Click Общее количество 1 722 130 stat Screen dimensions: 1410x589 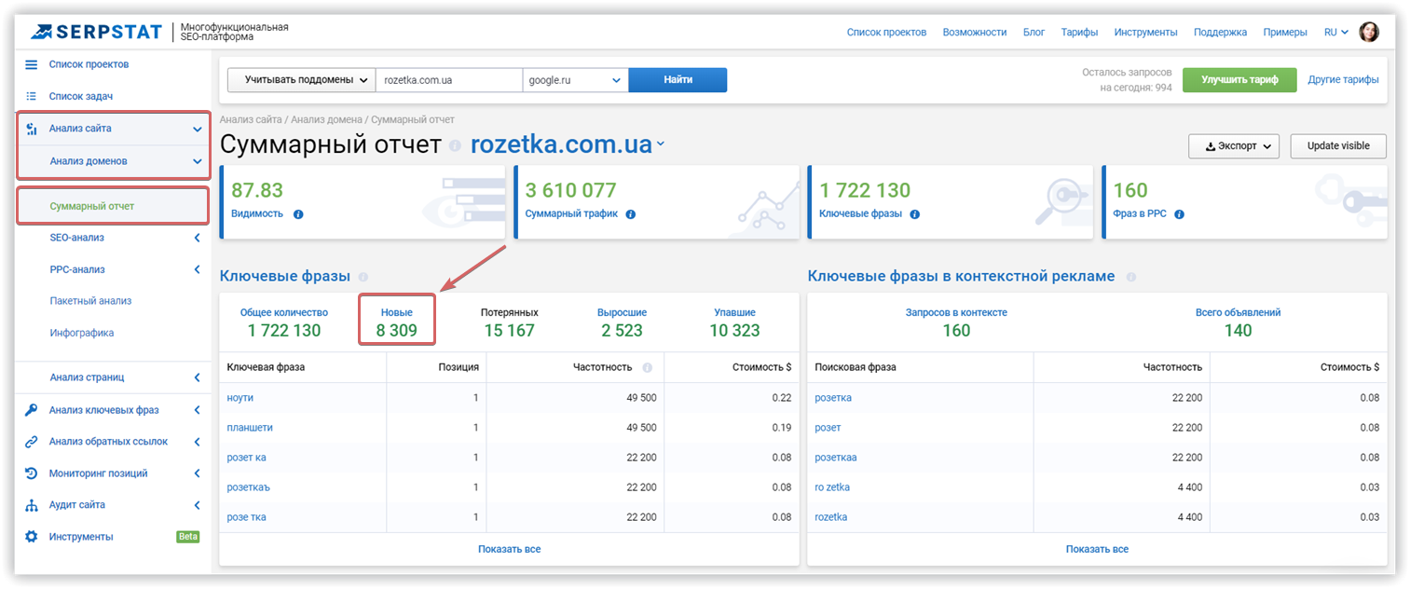(284, 322)
